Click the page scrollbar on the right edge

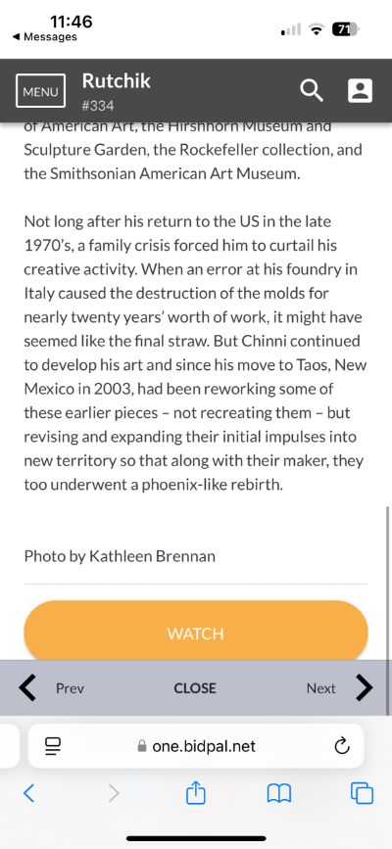coord(388,610)
